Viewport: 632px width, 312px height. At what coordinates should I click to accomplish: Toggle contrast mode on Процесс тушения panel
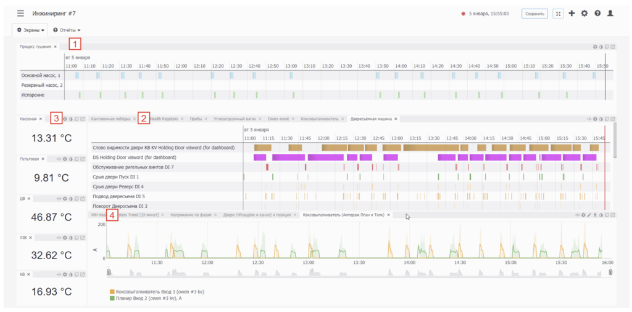coord(601,47)
